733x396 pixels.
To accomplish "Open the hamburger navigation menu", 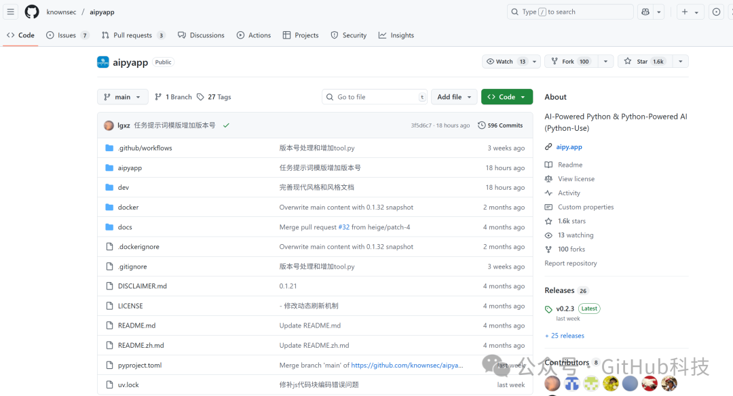I will pyautogui.click(x=11, y=12).
